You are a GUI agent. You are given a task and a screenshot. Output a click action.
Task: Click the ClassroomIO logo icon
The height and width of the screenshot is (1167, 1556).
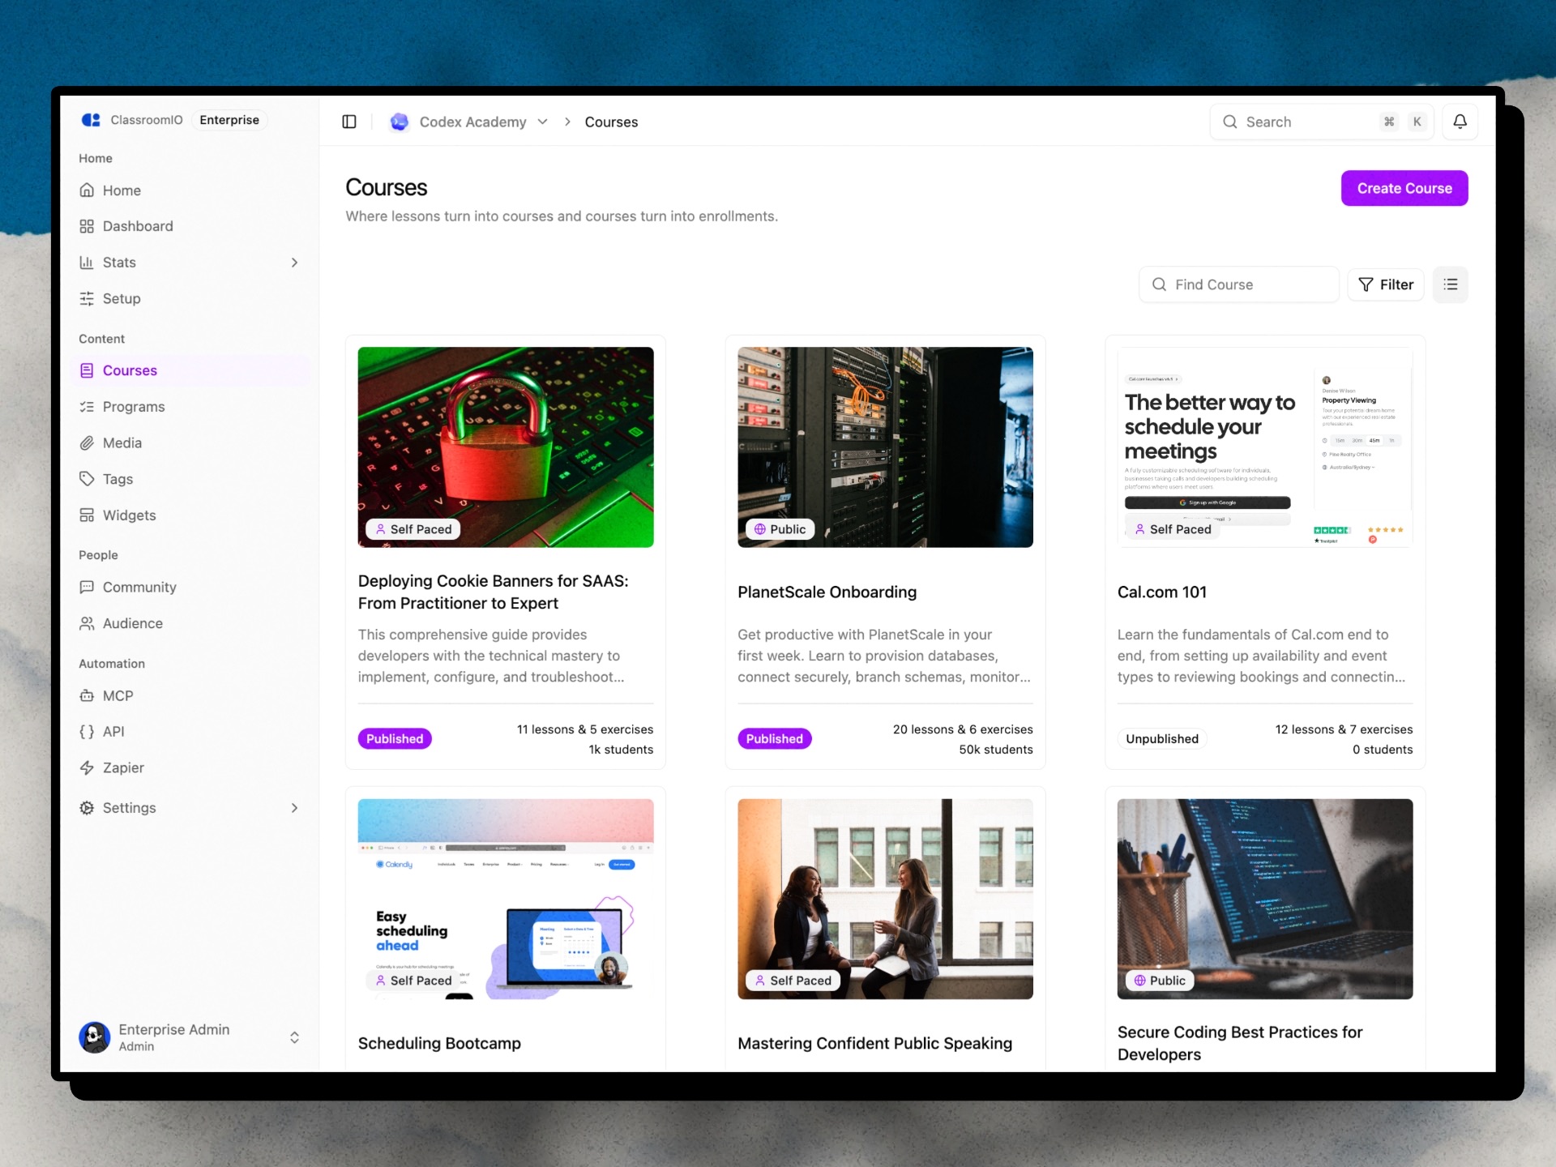[x=91, y=120]
